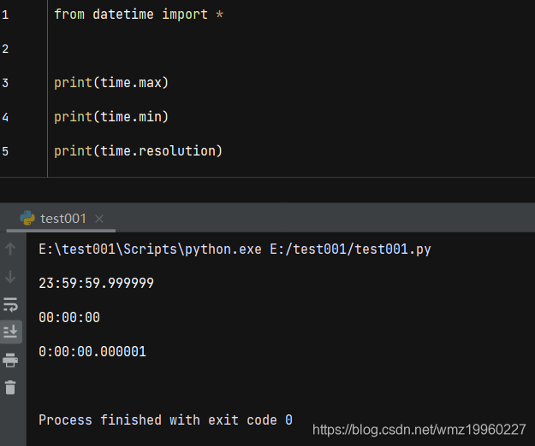Click line number 3 in gutter
The height and width of the screenshot is (446, 535).
[x=5, y=83]
